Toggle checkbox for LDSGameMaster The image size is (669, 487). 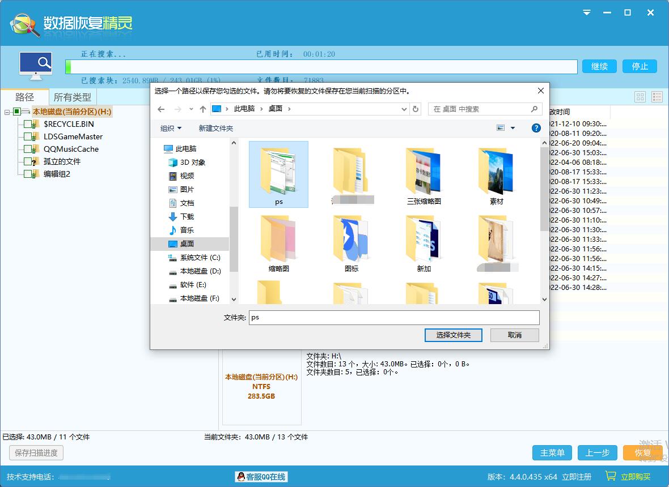tap(28, 136)
